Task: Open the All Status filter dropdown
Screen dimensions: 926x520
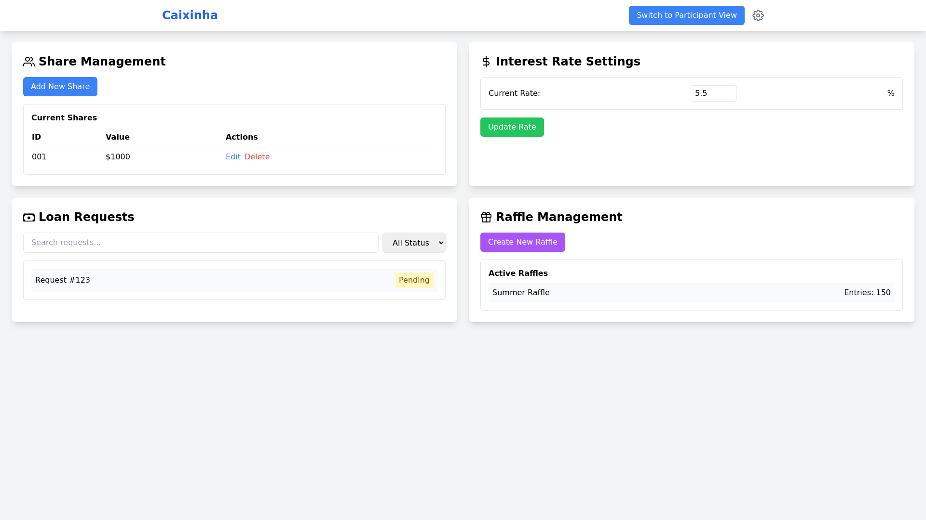Action: tap(414, 243)
